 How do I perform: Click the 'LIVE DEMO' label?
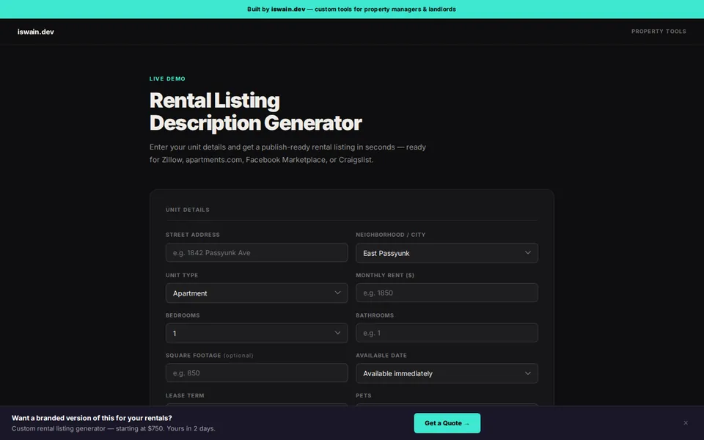tap(167, 78)
